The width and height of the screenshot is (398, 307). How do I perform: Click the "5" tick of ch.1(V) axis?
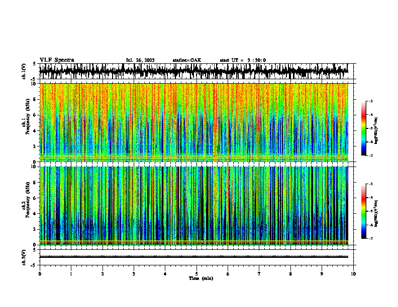click(35, 64)
